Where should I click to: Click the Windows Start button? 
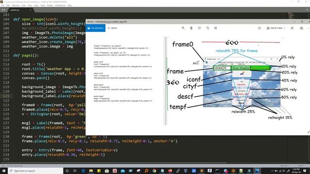click(x=4, y=171)
